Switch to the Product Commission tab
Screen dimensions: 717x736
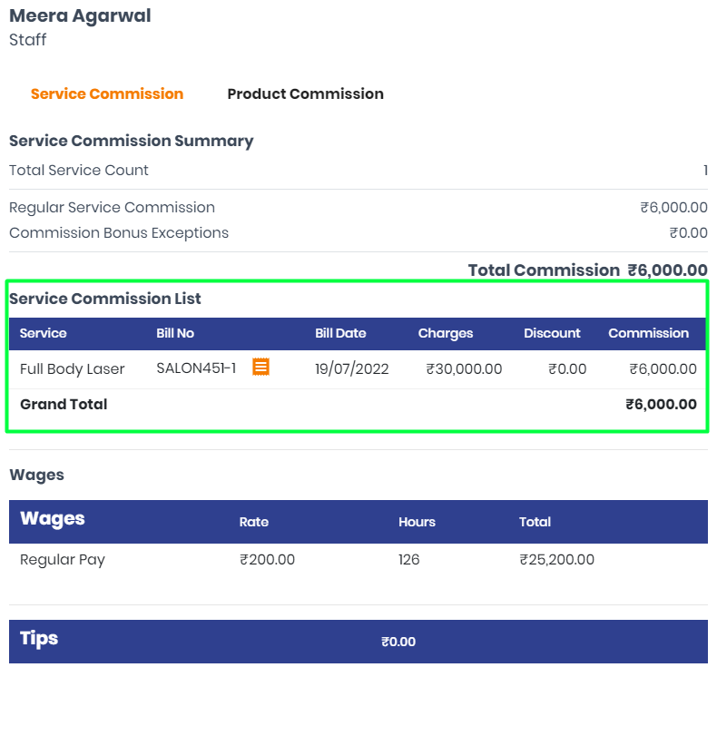click(x=305, y=93)
